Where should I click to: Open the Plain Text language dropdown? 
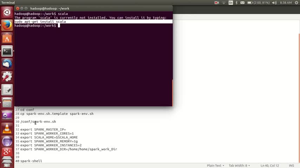215,166
